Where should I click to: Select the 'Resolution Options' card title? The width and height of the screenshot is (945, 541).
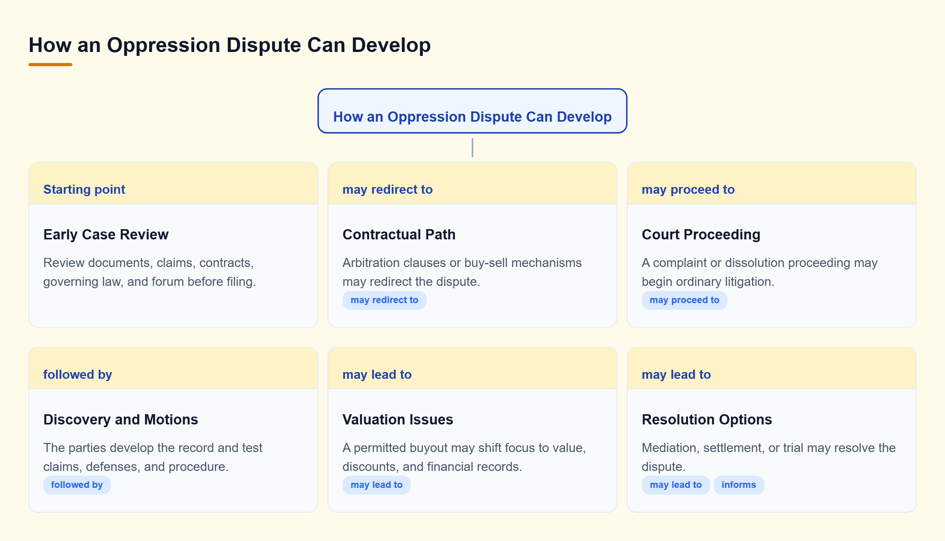707,419
